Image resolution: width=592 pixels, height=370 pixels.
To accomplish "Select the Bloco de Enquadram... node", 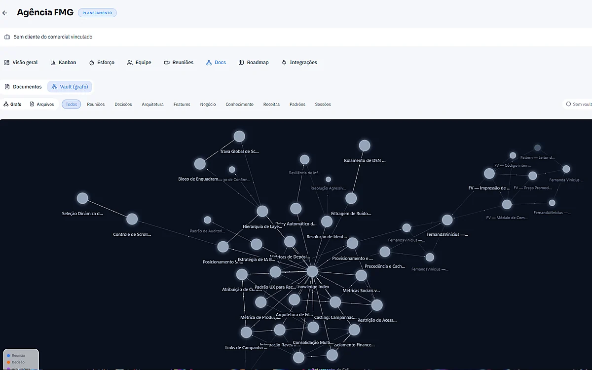I will [x=200, y=164].
